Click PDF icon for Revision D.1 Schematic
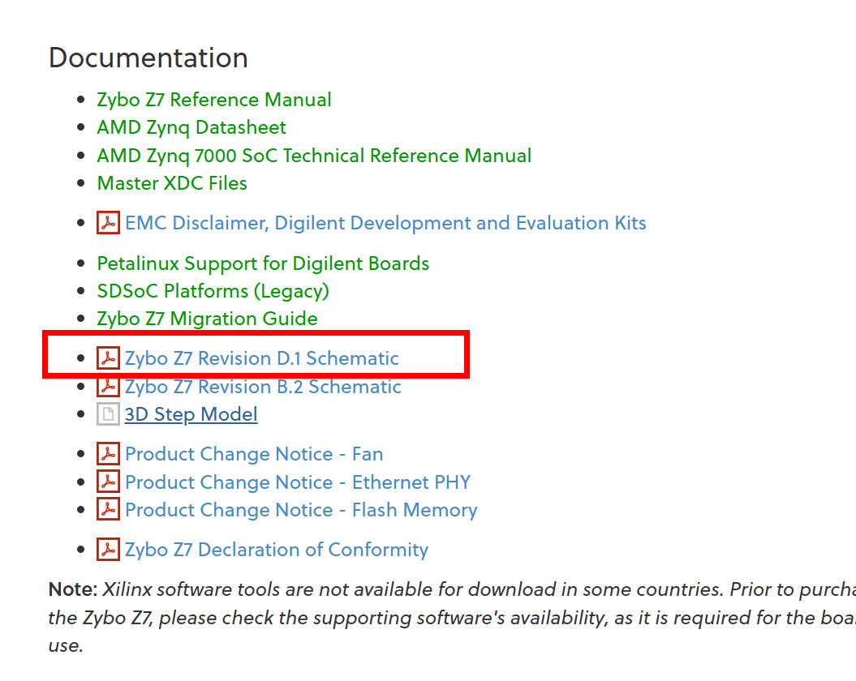Viewport: 856px width, 681px height. (x=108, y=358)
